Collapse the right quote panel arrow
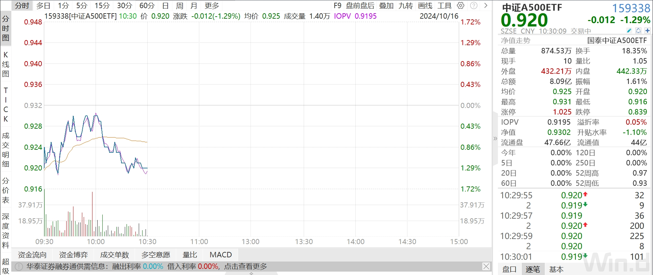Viewport: 653px width, 275px height. pyautogui.click(x=495, y=138)
